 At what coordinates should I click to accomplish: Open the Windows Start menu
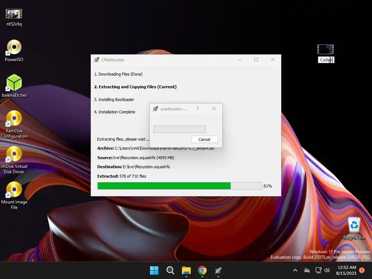point(154,270)
